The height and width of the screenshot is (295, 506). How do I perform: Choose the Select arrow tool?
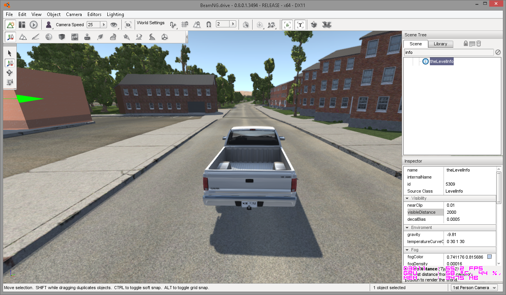coord(10,54)
